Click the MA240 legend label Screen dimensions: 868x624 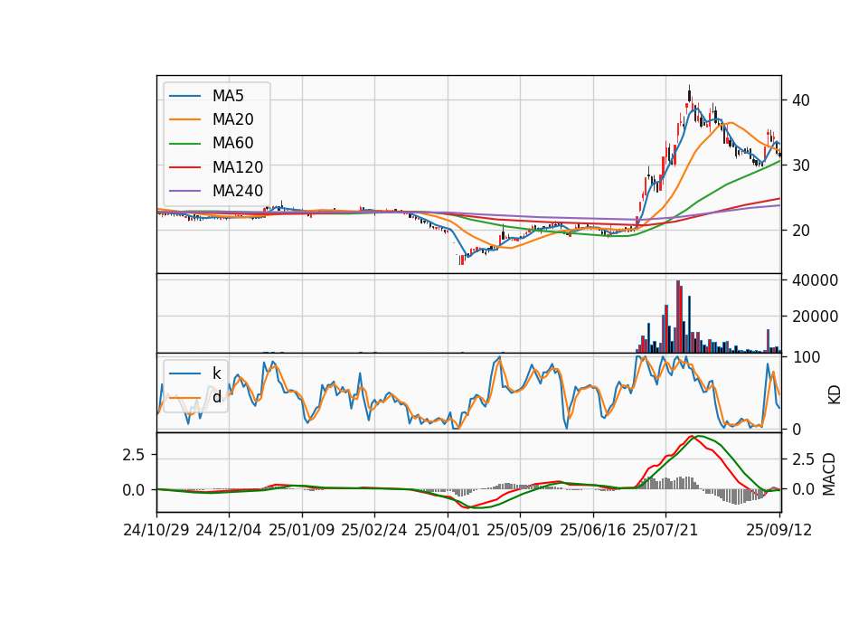click(238, 191)
